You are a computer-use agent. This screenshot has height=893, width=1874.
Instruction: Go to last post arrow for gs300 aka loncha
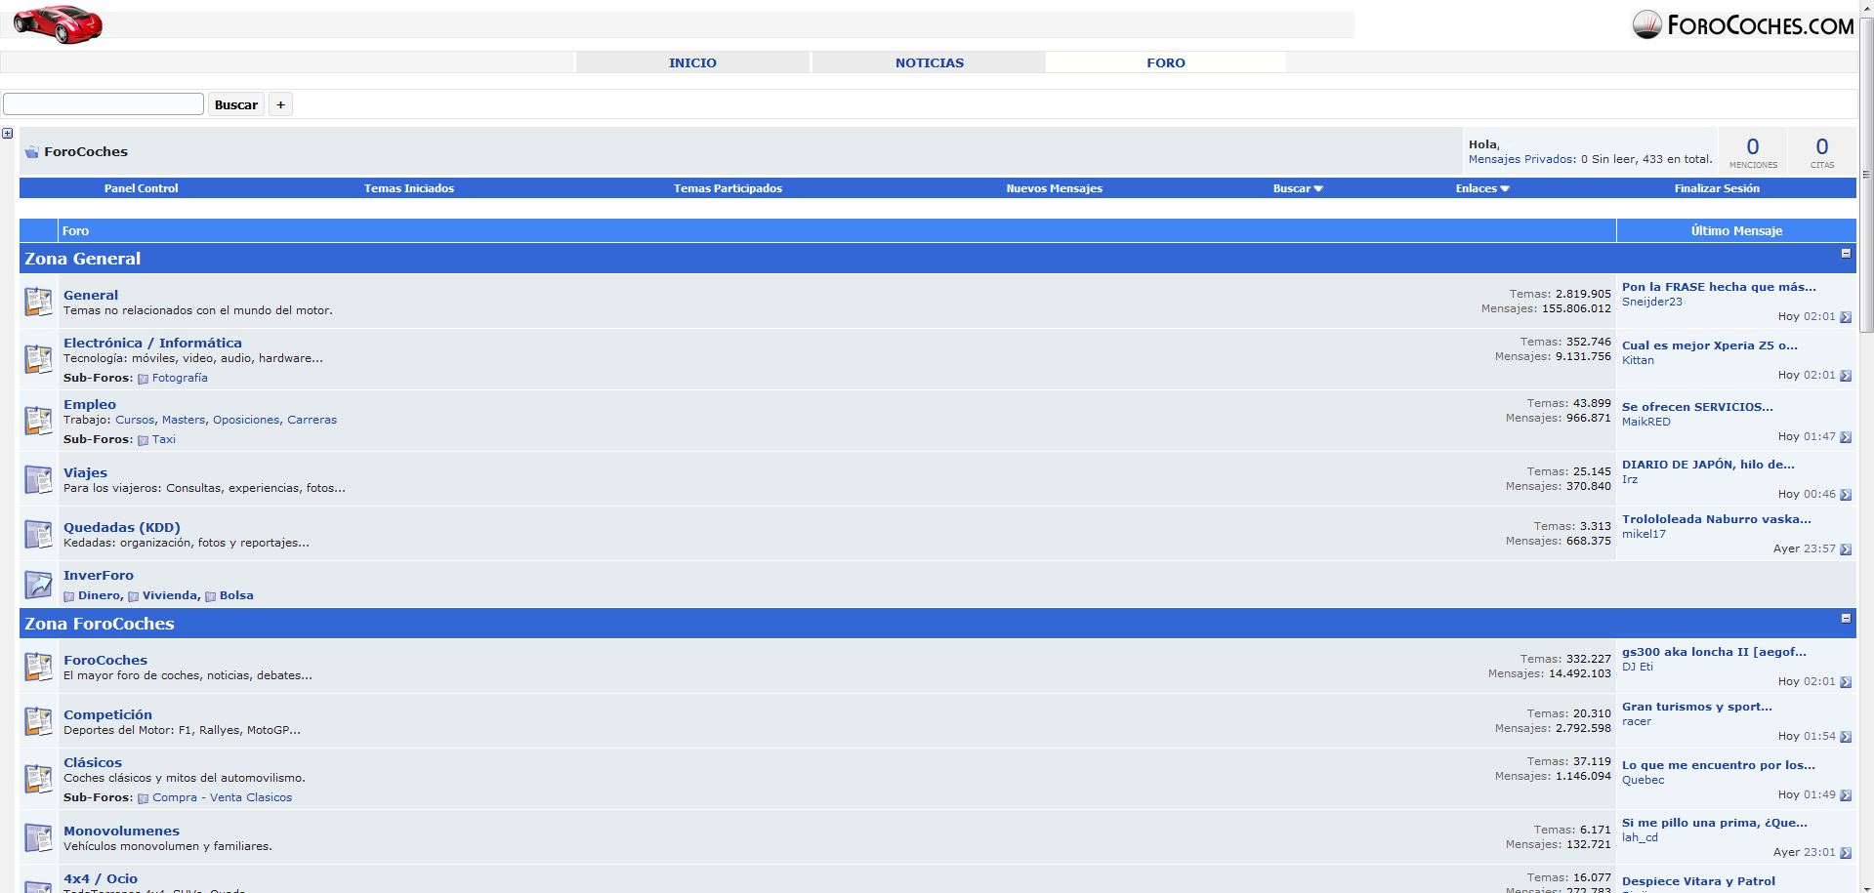click(x=1846, y=682)
